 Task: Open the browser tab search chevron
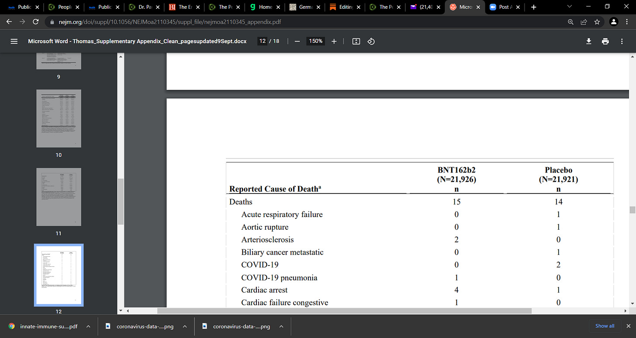tap(570, 7)
